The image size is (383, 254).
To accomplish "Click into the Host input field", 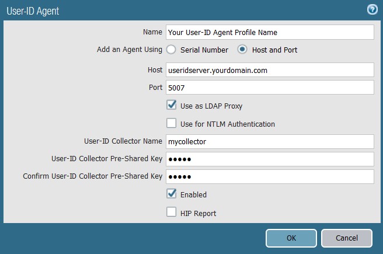I will [x=269, y=70].
